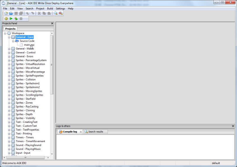Expand the General - Errors project
The image size is (237, 167).
(9, 57)
